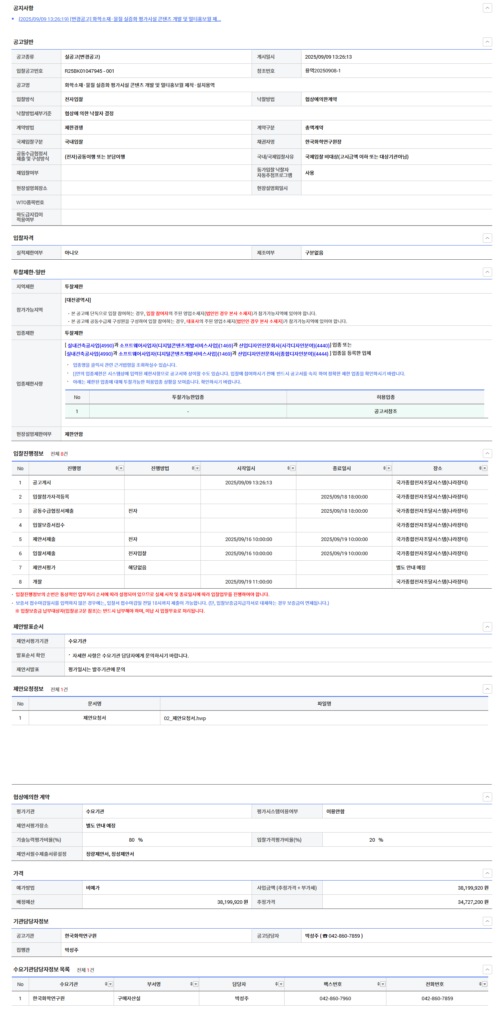Collapse the 투찰제한-일반 section
Image resolution: width=502 pixels, height=1025 pixels.
[487, 272]
